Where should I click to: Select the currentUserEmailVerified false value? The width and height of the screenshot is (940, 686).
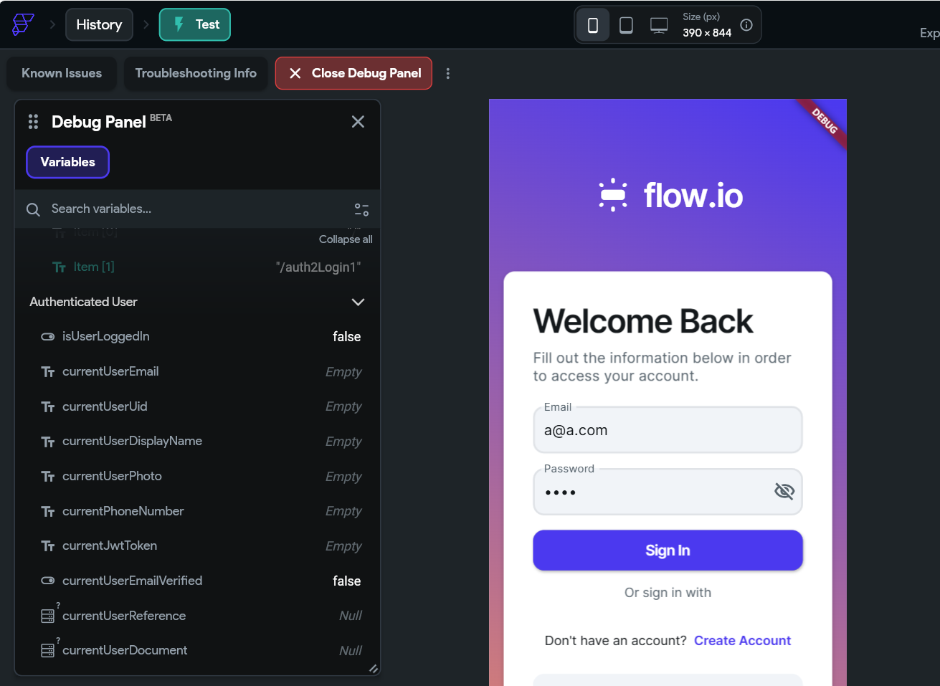click(347, 581)
